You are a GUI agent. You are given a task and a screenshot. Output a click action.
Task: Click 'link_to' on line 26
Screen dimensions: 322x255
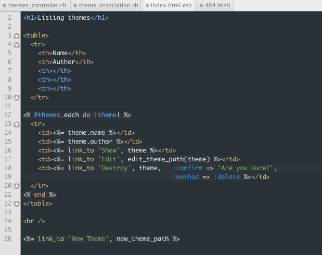tap(51, 239)
